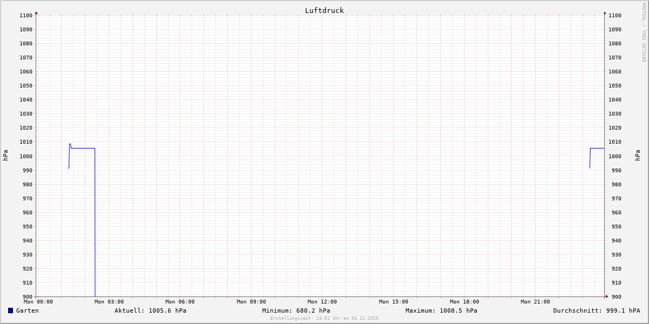Click the hPa unit label on right axis
649x324 pixels.
pyautogui.click(x=638, y=156)
